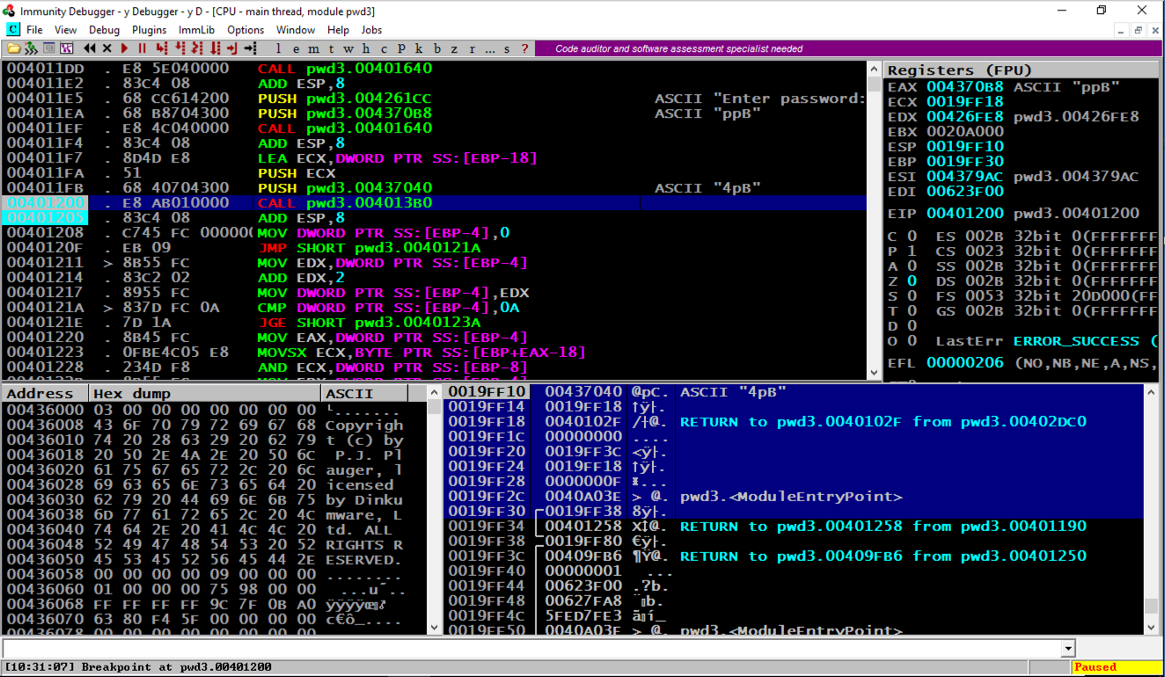Screen dimensions: 1165x677
Task: Open the View menu
Action: click(66, 30)
